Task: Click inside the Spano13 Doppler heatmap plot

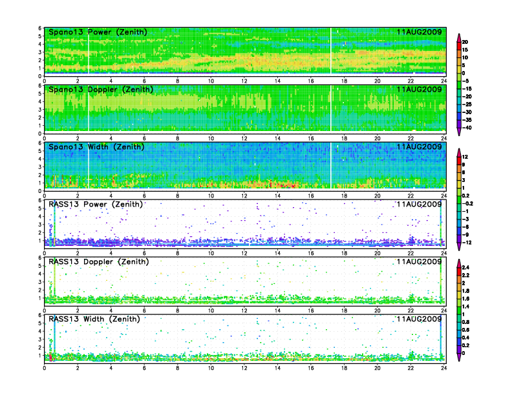Action: click(x=245, y=109)
